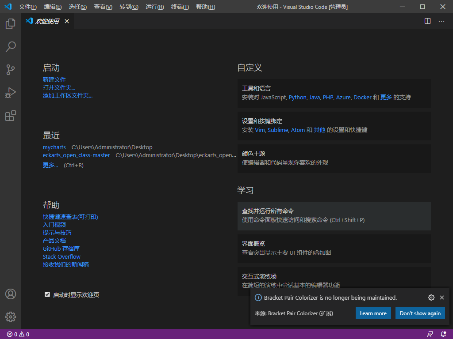Viewport: 453px width, 339px height.
Task: Click the VS Code logo in title bar
Action: [8, 7]
